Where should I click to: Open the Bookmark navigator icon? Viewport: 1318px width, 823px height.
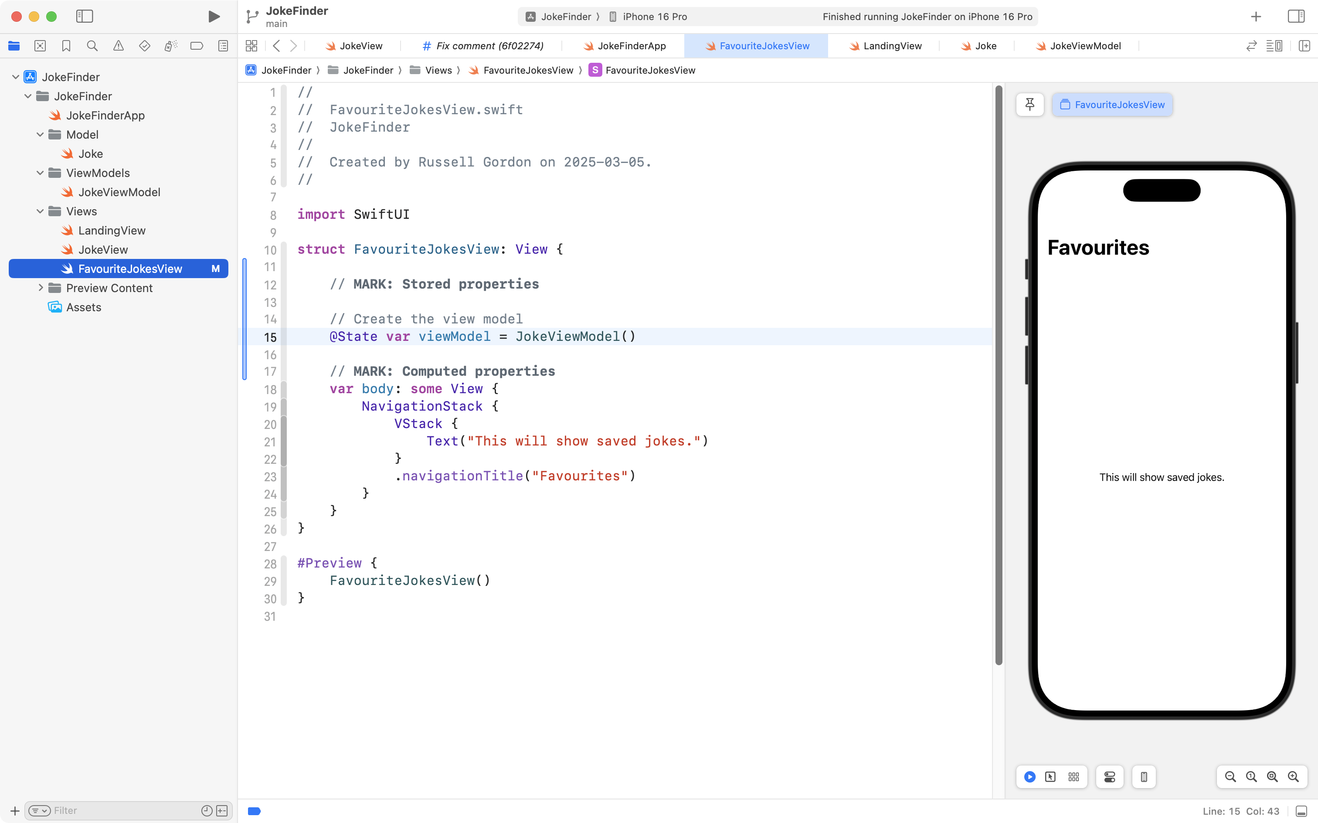click(x=66, y=46)
